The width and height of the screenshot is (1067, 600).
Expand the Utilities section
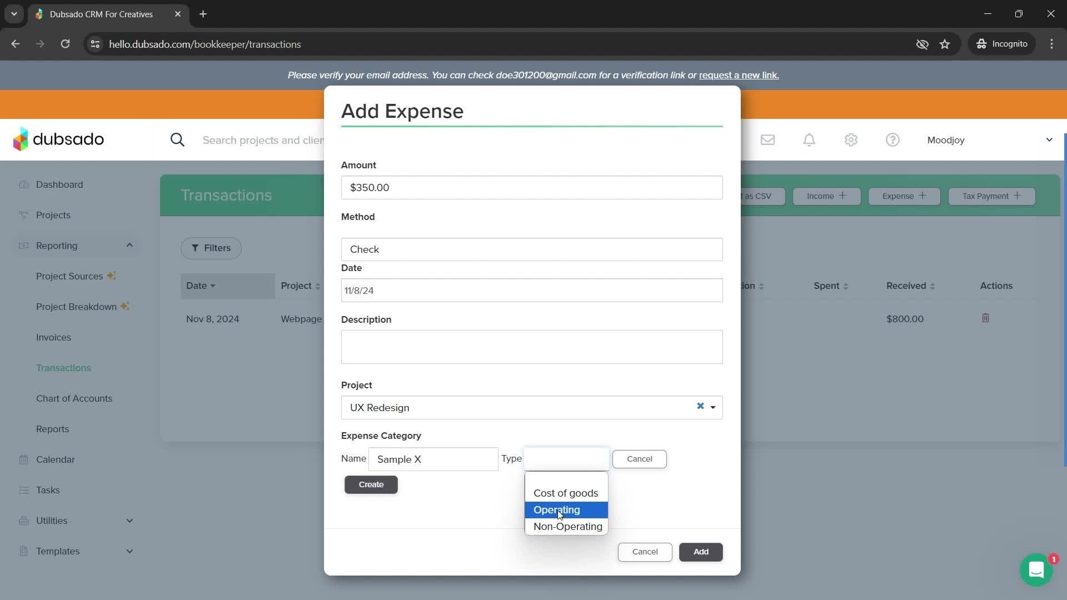pyautogui.click(x=129, y=521)
